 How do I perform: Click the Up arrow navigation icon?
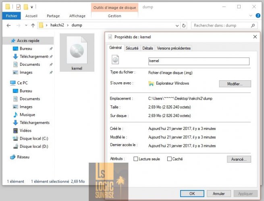pos(33,25)
